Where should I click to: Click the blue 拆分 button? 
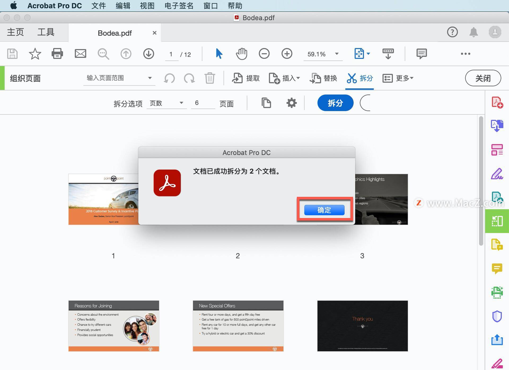(x=335, y=103)
